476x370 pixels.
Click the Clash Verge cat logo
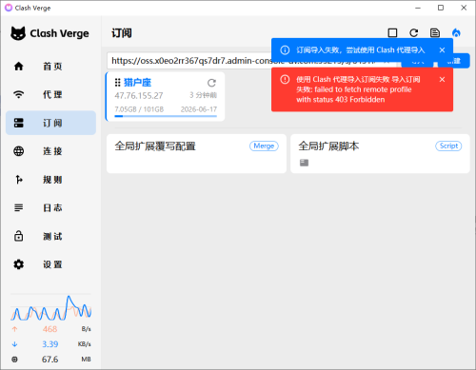18,33
